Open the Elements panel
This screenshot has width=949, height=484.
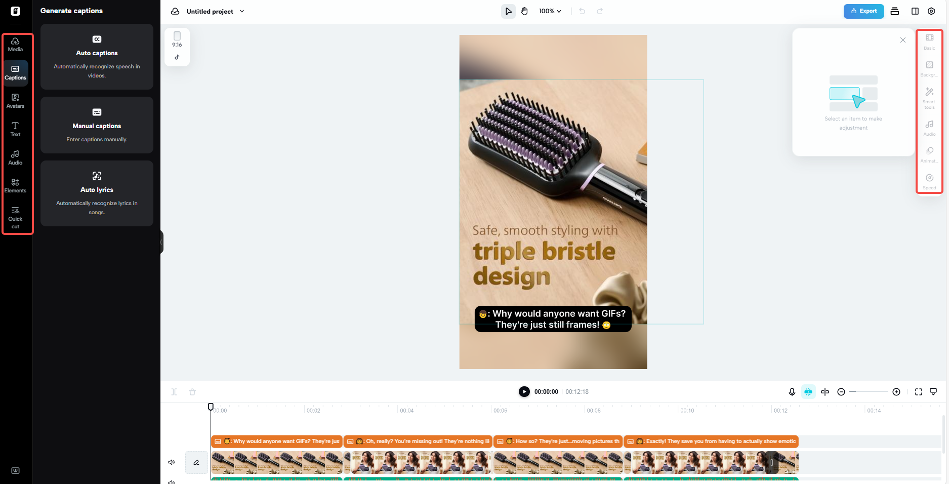pos(15,186)
